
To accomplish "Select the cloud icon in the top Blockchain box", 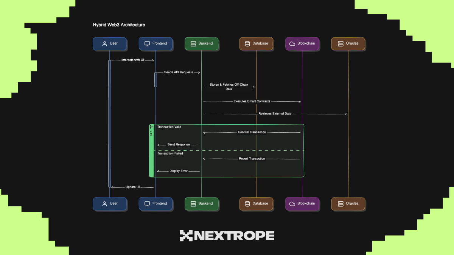I will point(292,43).
